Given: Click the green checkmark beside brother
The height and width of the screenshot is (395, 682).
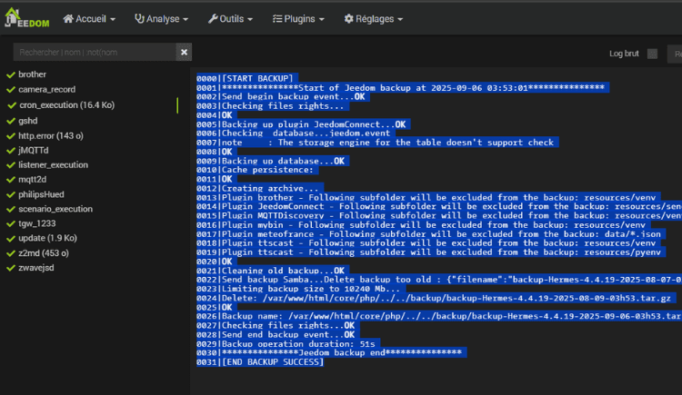Looking at the screenshot, I should click(11, 74).
